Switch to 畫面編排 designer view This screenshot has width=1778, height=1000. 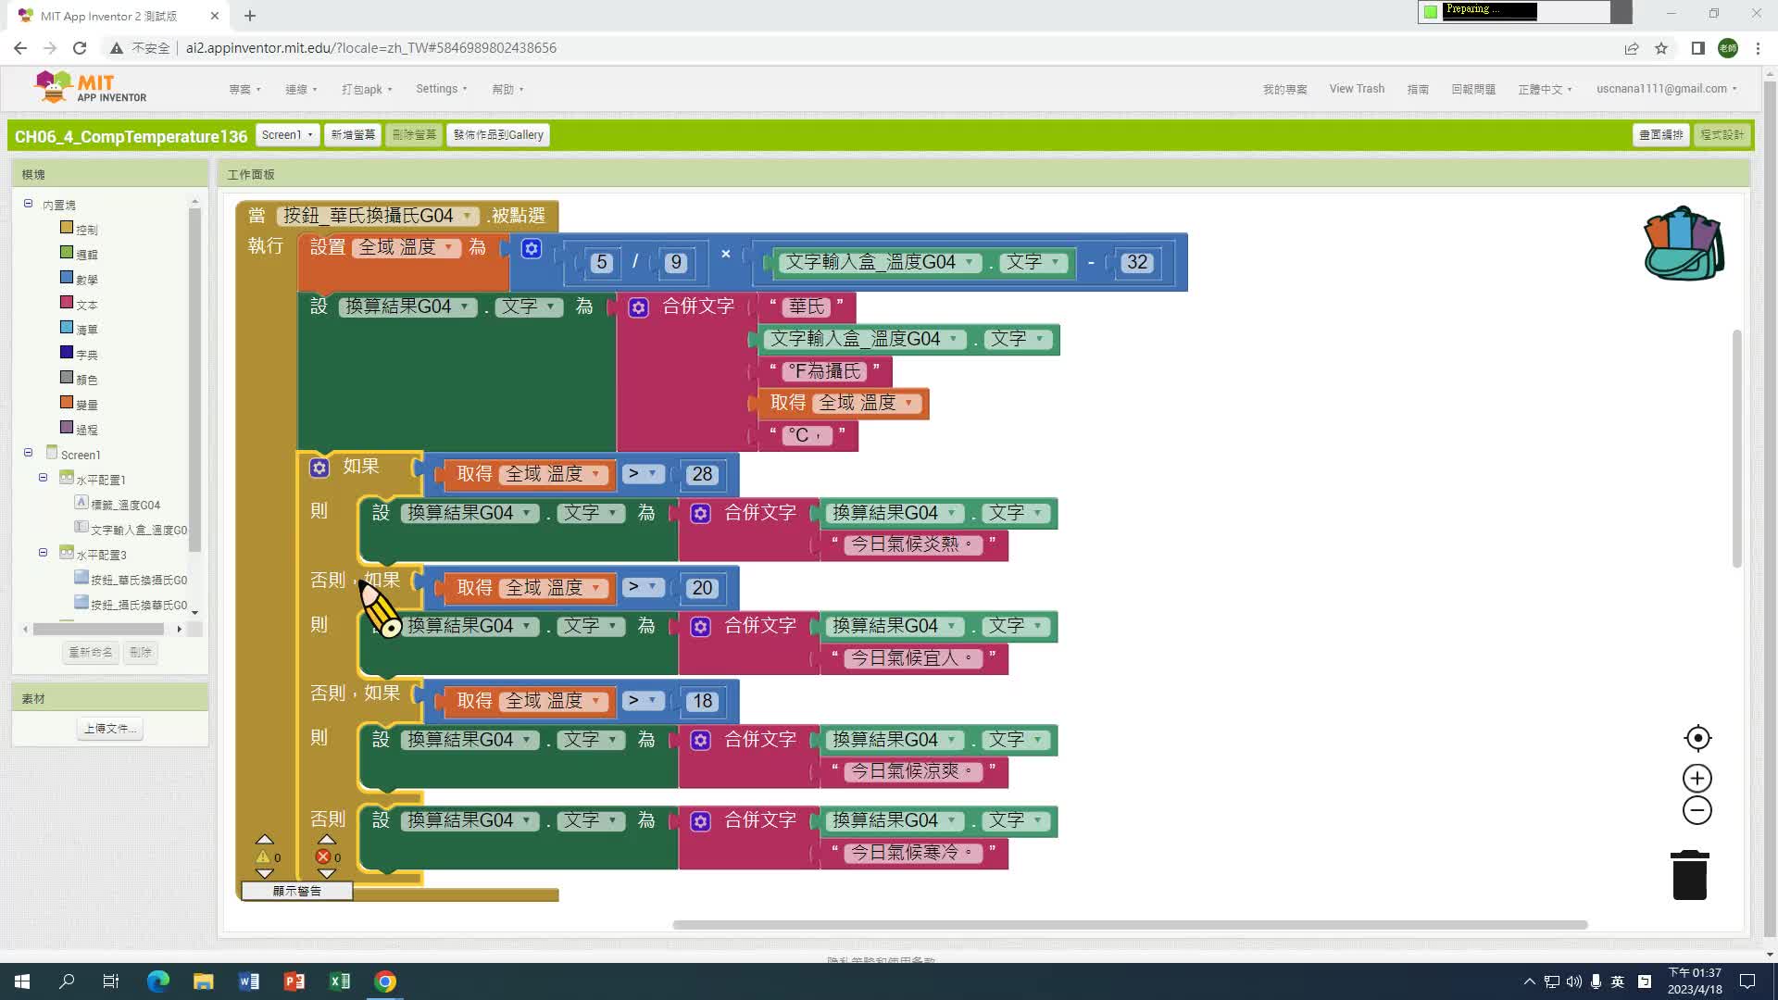(1660, 135)
